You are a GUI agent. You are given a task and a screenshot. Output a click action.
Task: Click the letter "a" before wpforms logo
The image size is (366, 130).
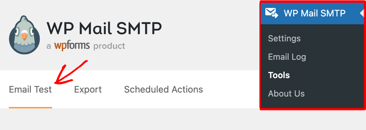(x=49, y=46)
